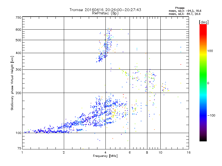Image resolution: width=222 pixels, height=166 pixels.
Task: Click the y-axis tick '200'
Action: 19,93
